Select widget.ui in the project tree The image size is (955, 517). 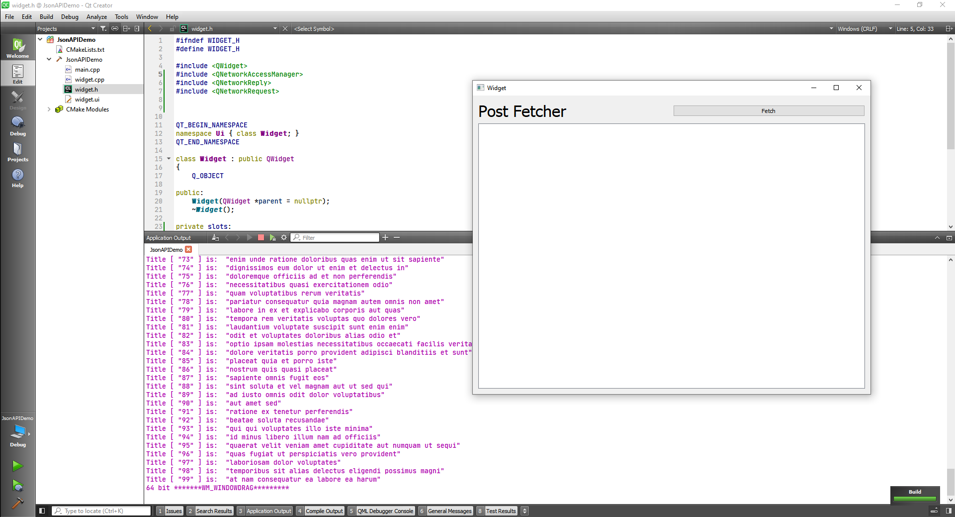pyautogui.click(x=87, y=99)
